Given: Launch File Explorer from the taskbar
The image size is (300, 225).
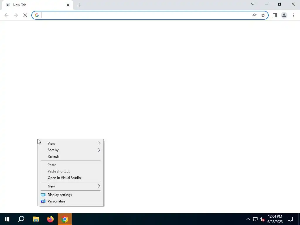Looking at the screenshot, I should pyautogui.click(x=36, y=219).
